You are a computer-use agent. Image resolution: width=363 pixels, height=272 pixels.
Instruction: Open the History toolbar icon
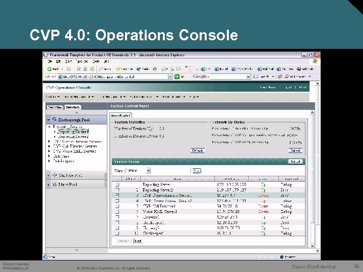(x=155, y=69)
